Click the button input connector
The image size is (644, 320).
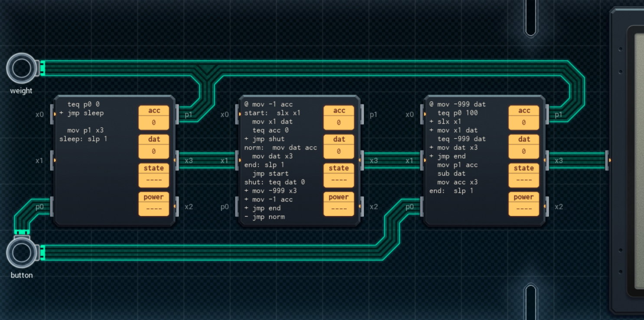21,253
